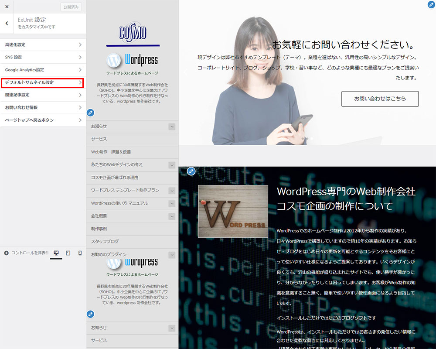Open the SNS 設定 section

click(x=42, y=57)
